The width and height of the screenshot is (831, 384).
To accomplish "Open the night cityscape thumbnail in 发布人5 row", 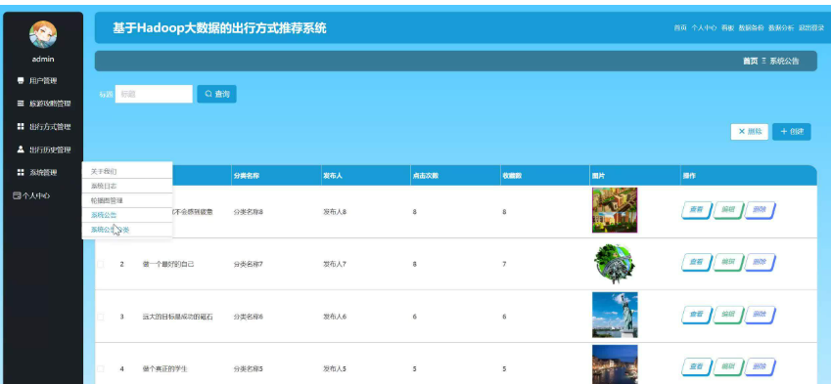I will coord(615,364).
